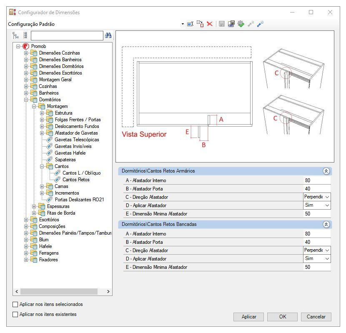Expand the Dimensões Banheiros tree node
Image resolution: width=346 pixels, height=333 pixels.
(x=26, y=60)
